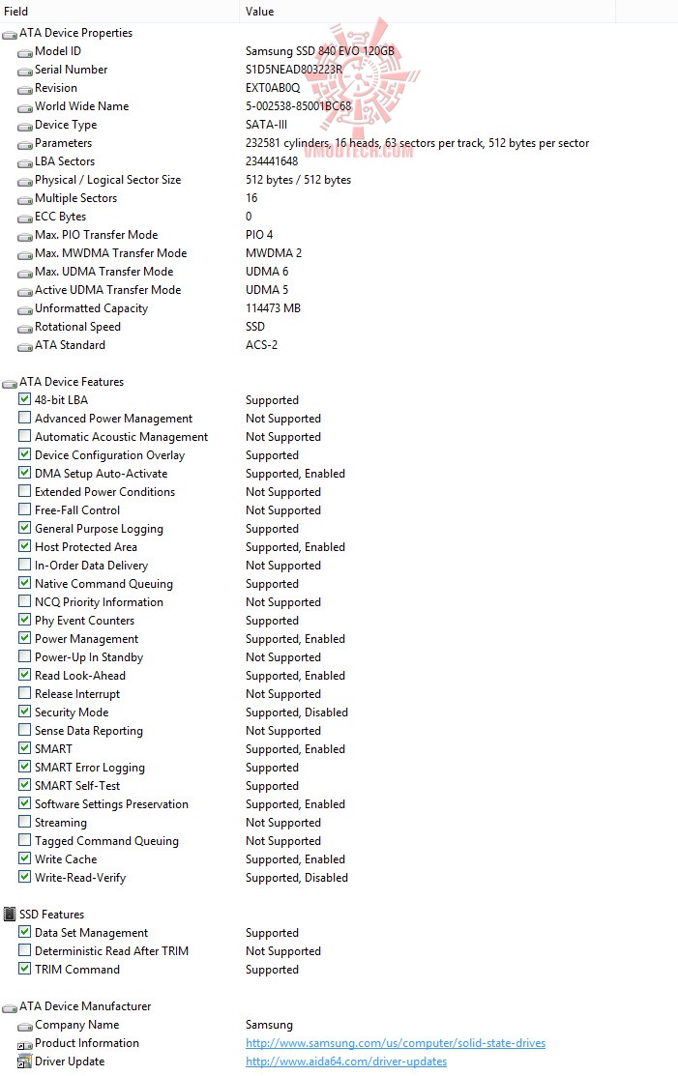The width and height of the screenshot is (678, 1076).
Task: Click the Unformatted Capacity row icon
Action: (x=25, y=309)
